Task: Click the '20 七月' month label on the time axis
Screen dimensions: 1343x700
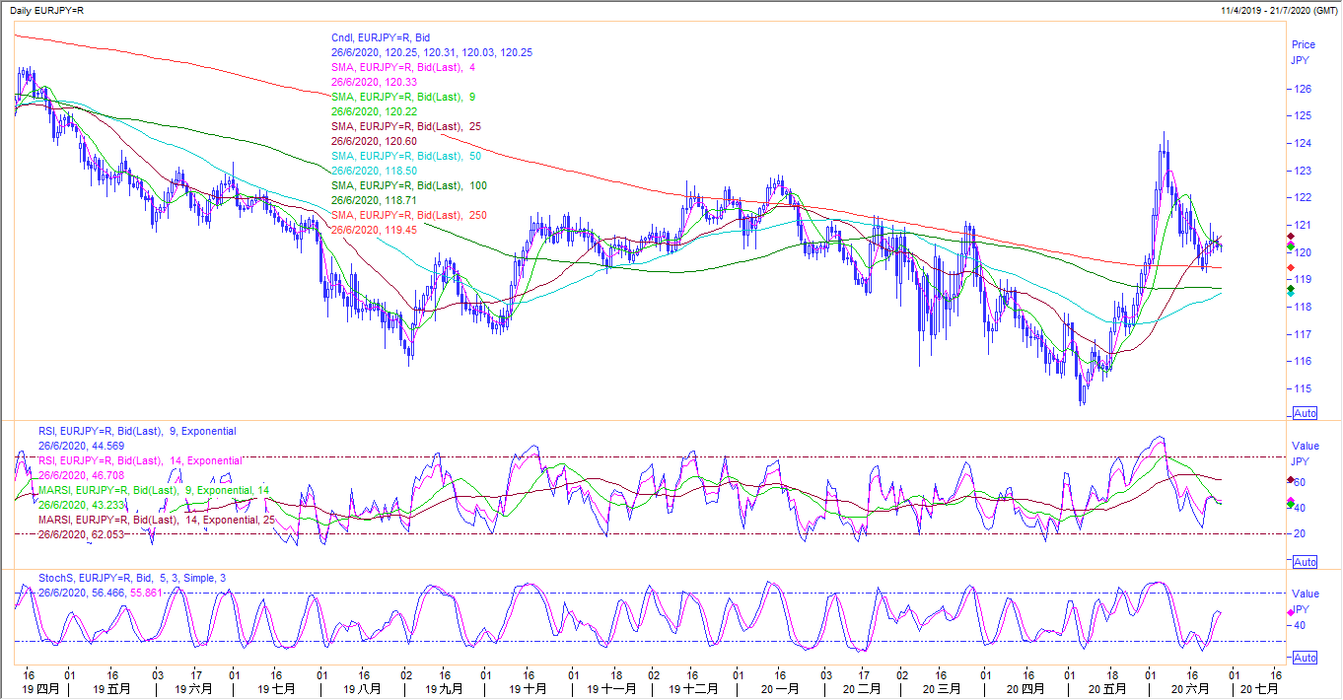Action: [1260, 689]
